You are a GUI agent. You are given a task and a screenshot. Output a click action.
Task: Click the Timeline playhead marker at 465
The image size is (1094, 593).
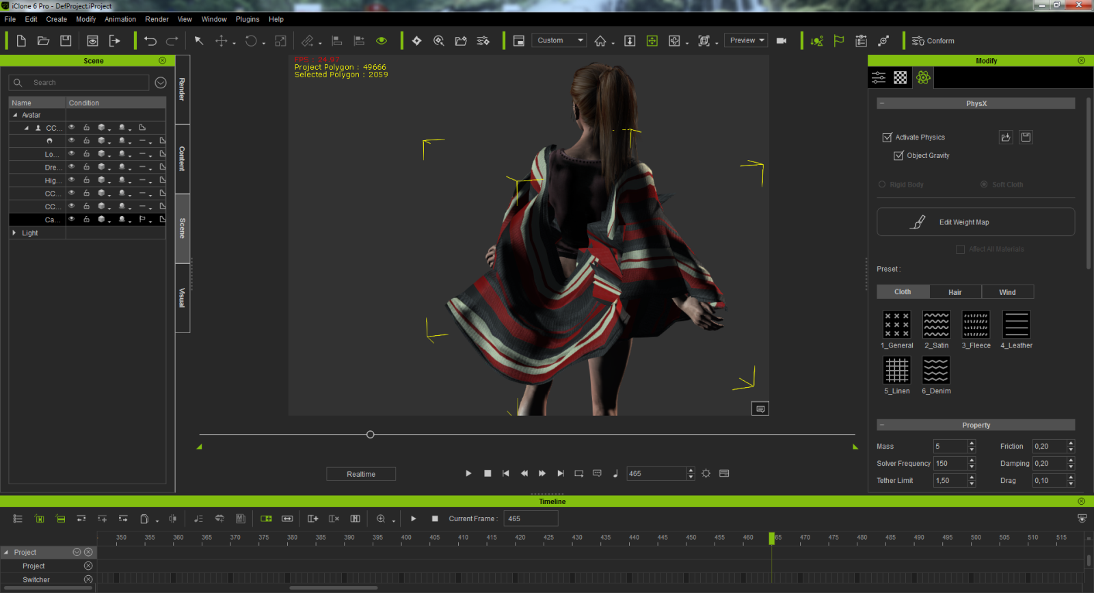(x=772, y=538)
